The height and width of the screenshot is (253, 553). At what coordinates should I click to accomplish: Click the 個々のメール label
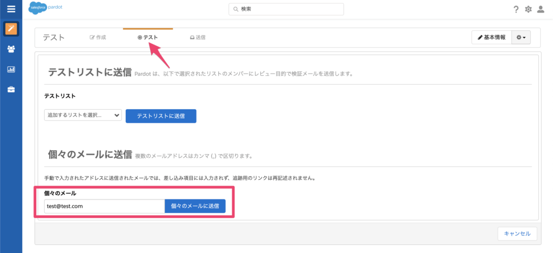coord(60,193)
